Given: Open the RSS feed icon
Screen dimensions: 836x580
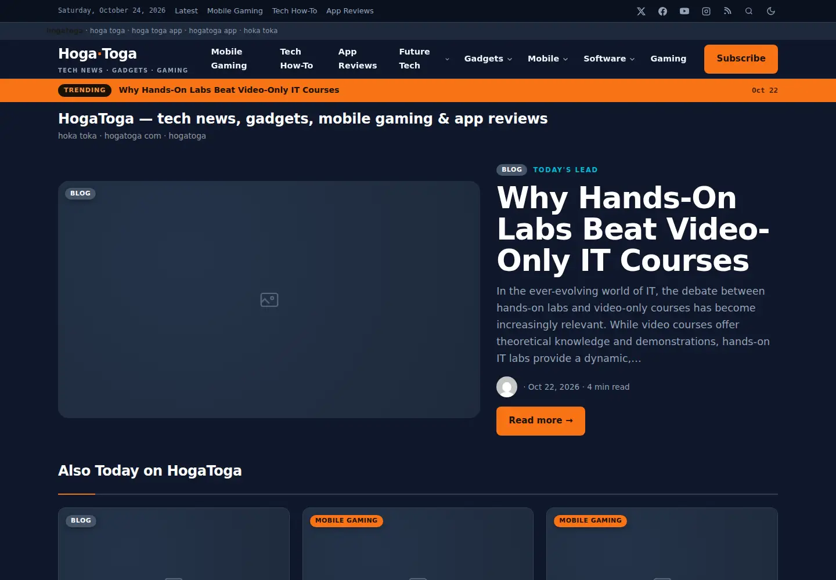Looking at the screenshot, I should pyautogui.click(x=727, y=11).
